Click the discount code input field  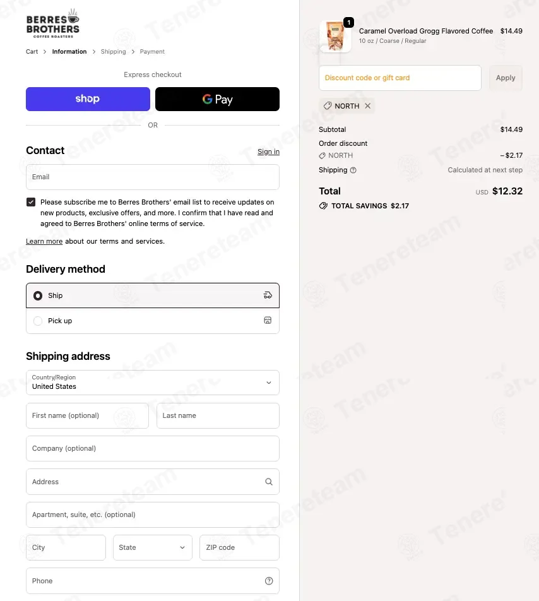(x=400, y=78)
